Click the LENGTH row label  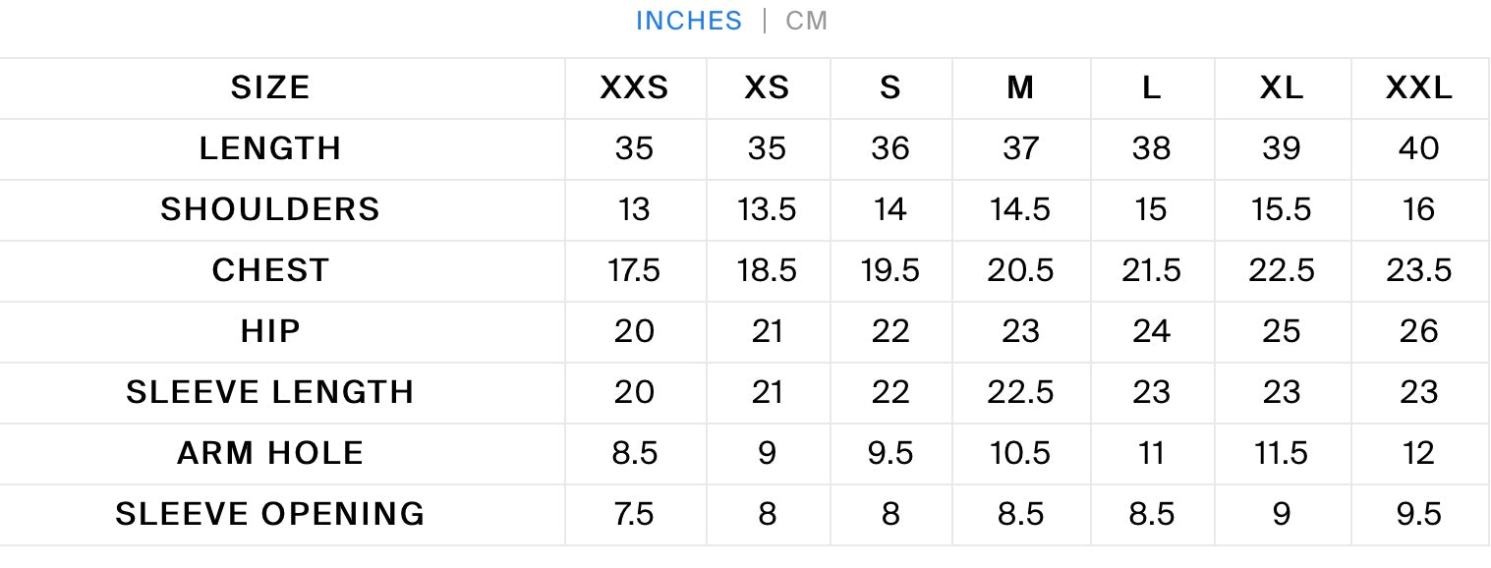pos(270,149)
